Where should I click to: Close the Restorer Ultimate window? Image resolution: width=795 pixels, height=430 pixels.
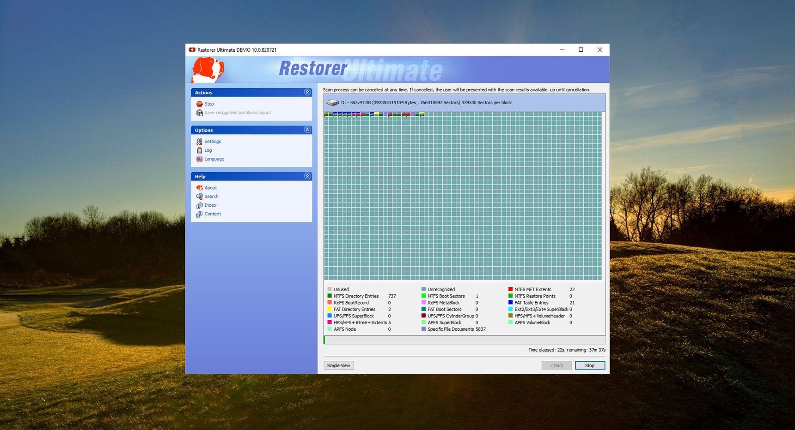click(x=600, y=50)
